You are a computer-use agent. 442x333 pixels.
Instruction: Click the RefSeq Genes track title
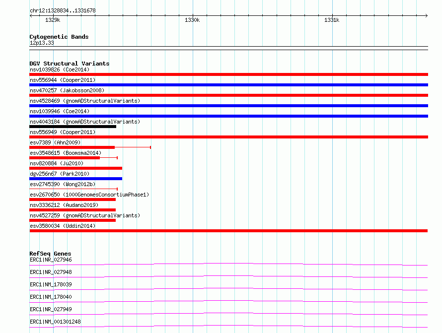click(x=50, y=254)
